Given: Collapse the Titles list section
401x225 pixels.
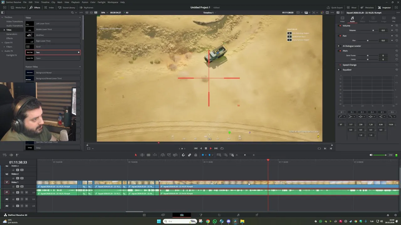Looking at the screenshot, I should tap(80, 17).
